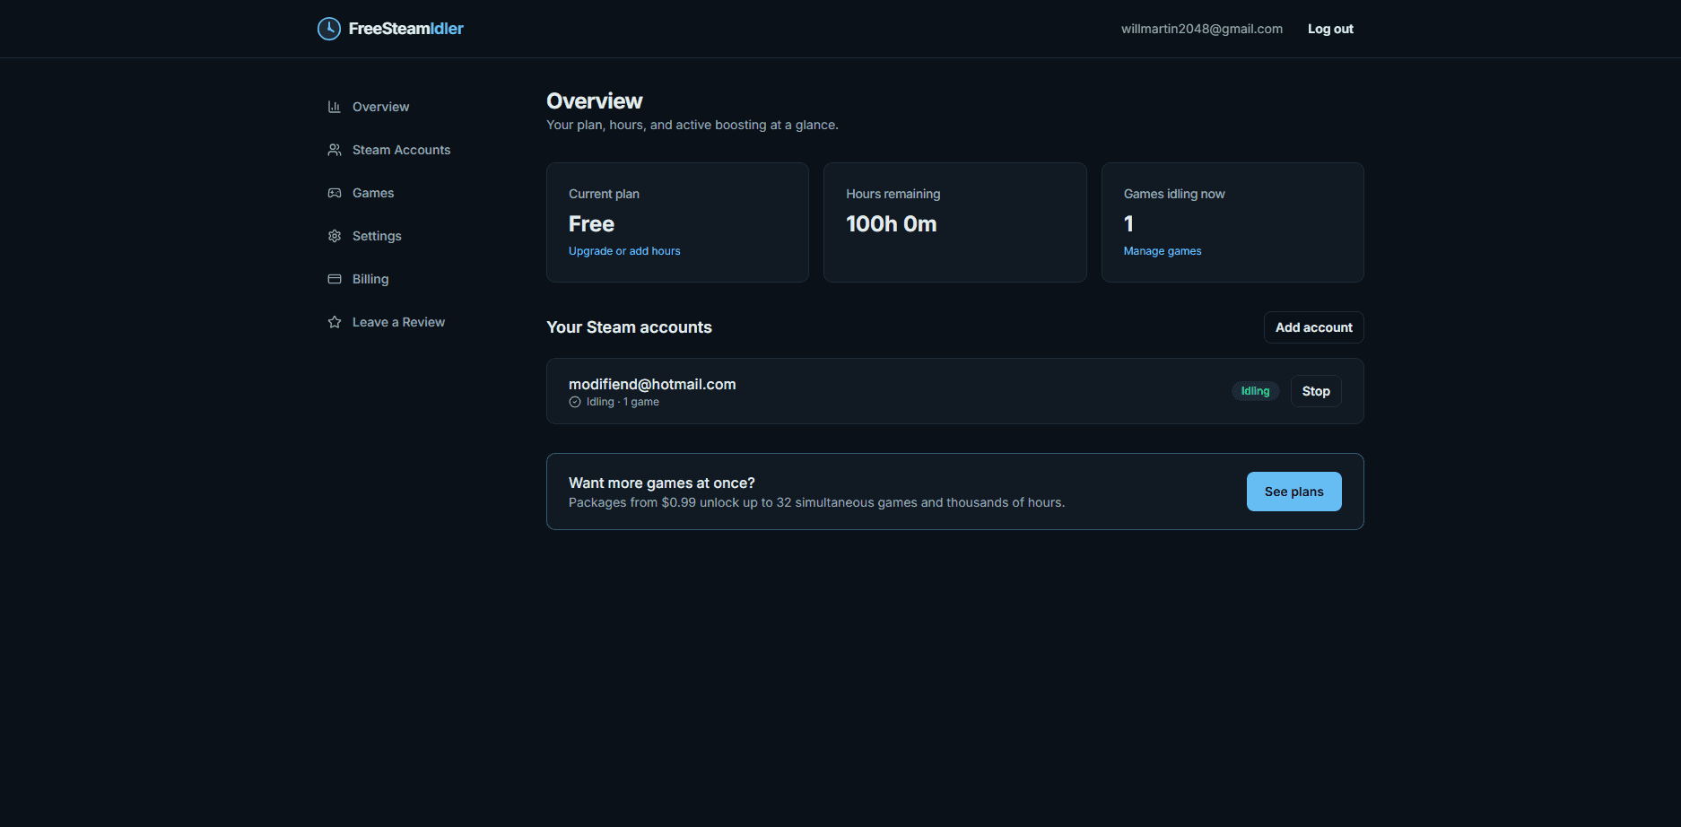This screenshot has width=1681, height=827.
Task: Click the Settings gear icon
Action: [335, 236]
